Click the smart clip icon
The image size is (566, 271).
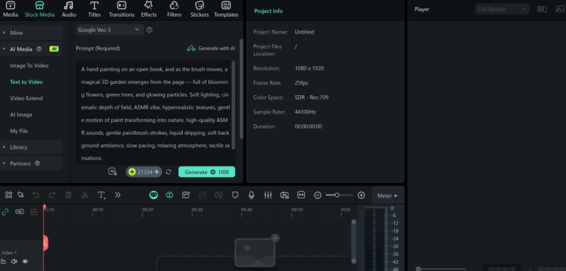[186, 195]
